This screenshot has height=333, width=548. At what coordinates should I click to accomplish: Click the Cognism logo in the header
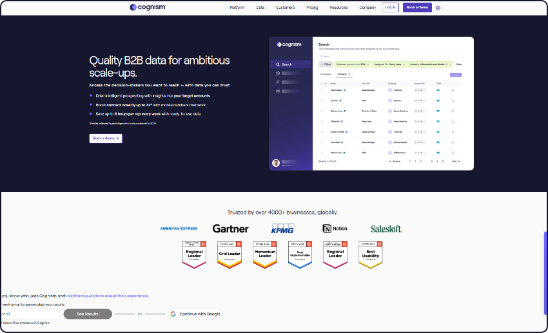[148, 7]
